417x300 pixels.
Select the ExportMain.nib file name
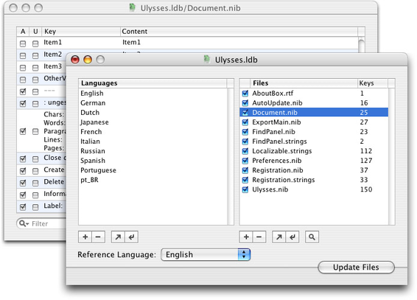pos(276,122)
